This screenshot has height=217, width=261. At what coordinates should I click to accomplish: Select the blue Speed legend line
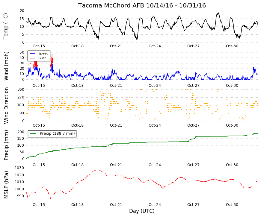click(x=32, y=54)
